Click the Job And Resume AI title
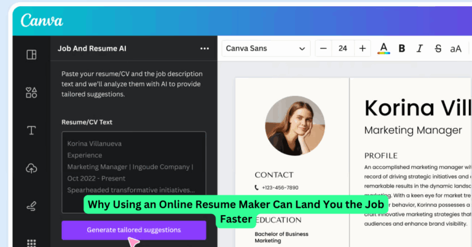The width and height of the screenshot is (472, 247). 92,49
